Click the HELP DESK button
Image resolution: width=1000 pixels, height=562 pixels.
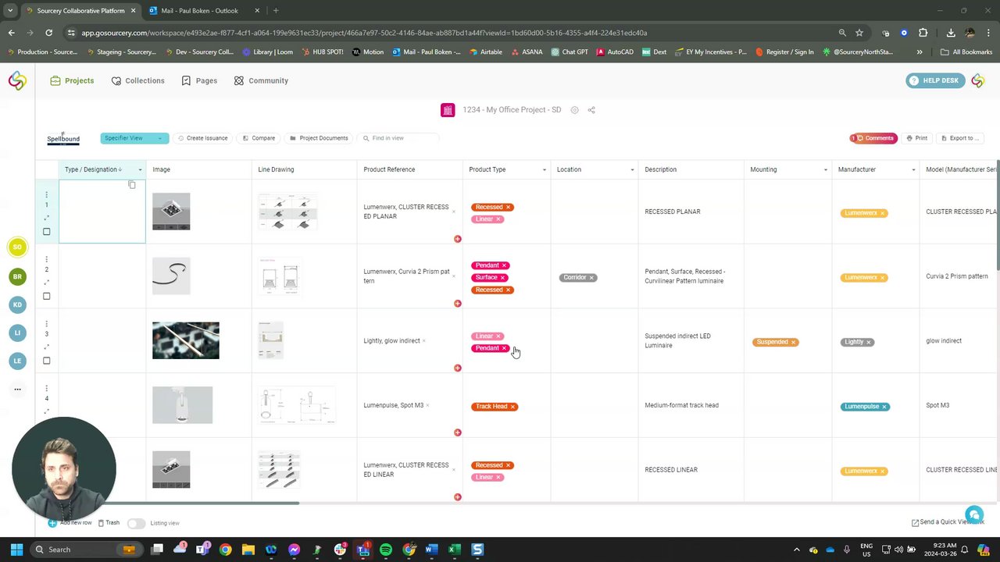[935, 80]
